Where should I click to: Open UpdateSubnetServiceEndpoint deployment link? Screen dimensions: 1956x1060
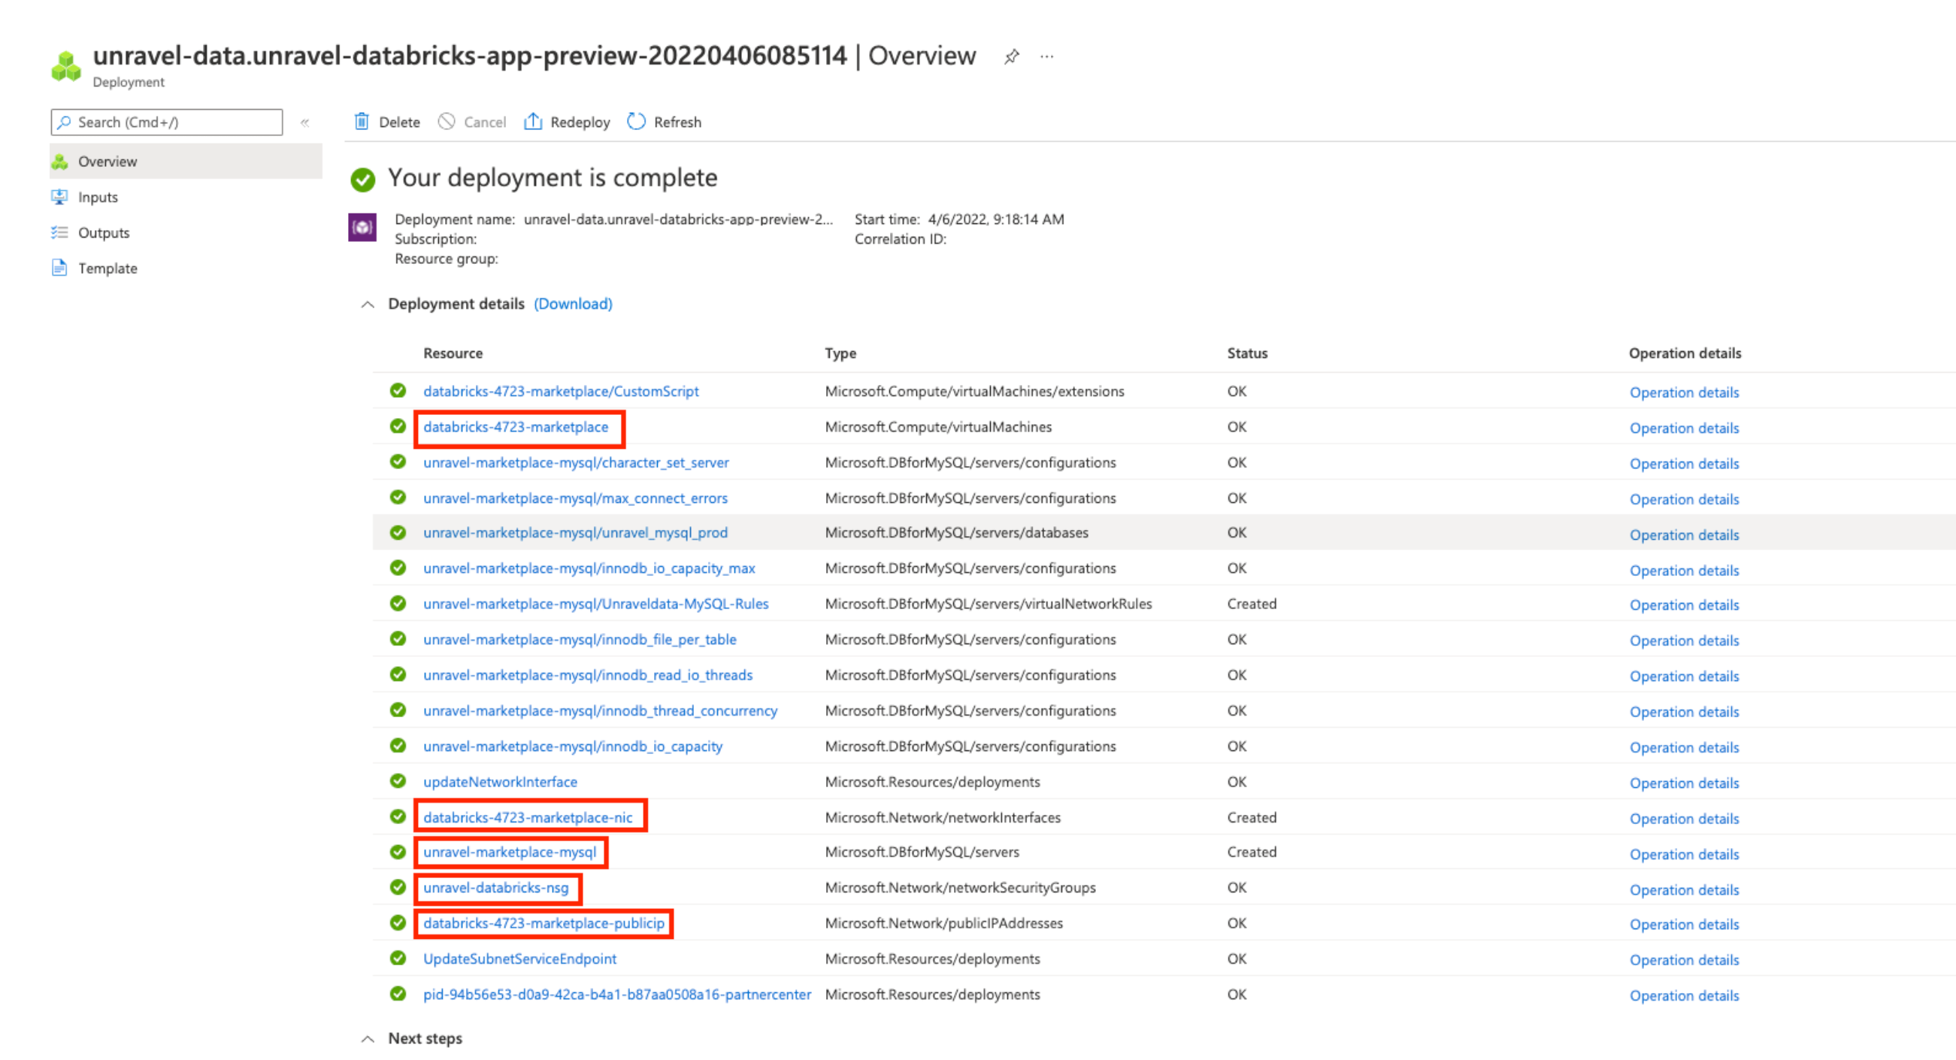click(519, 959)
